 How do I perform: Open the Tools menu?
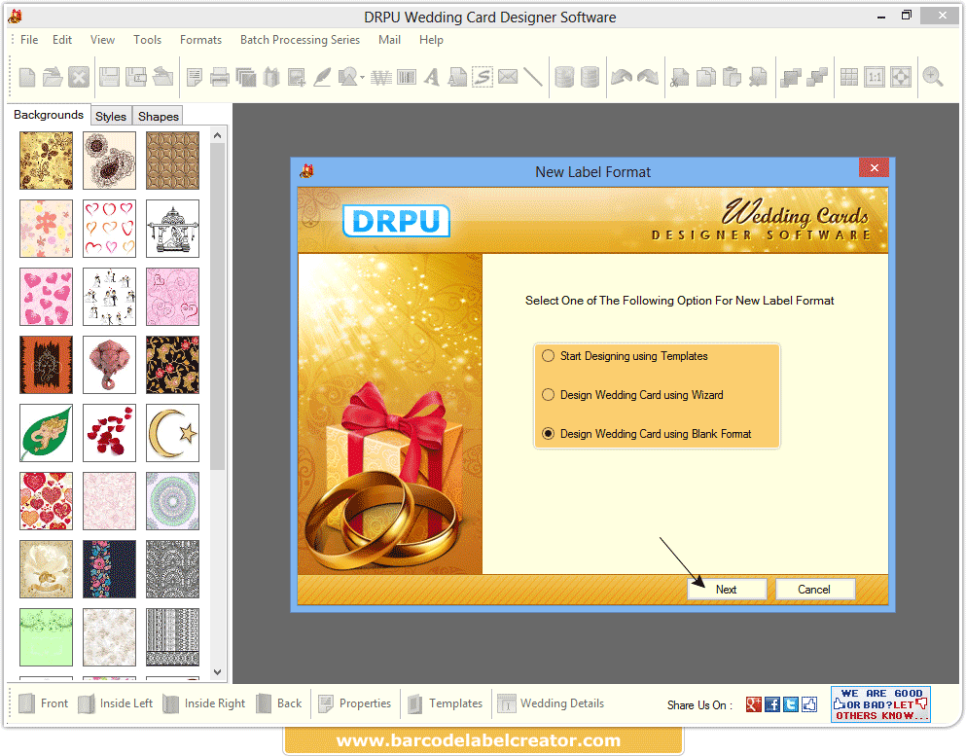tap(147, 40)
